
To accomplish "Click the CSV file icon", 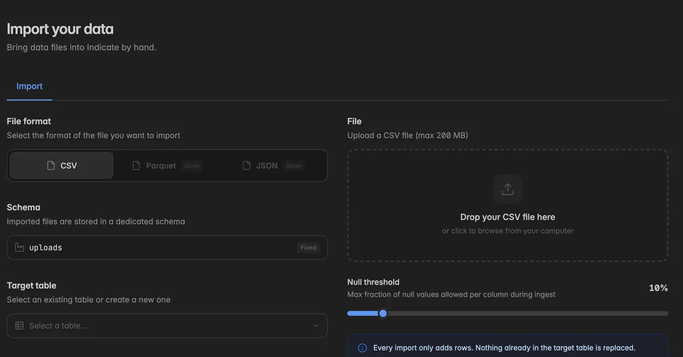I will [51, 166].
